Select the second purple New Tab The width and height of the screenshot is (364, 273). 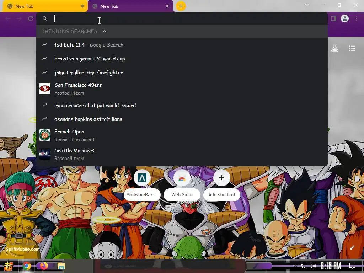[130, 6]
